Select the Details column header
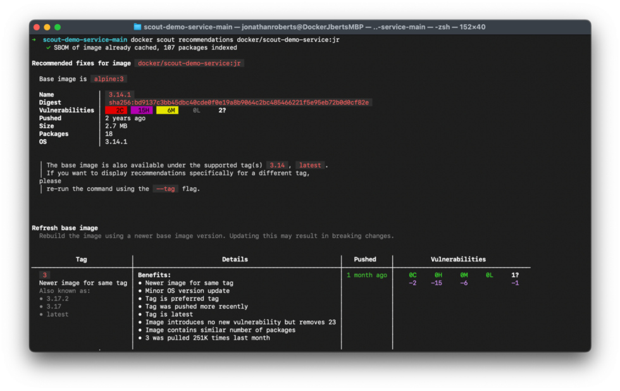The width and height of the screenshot is (620, 391). (x=235, y=259)
